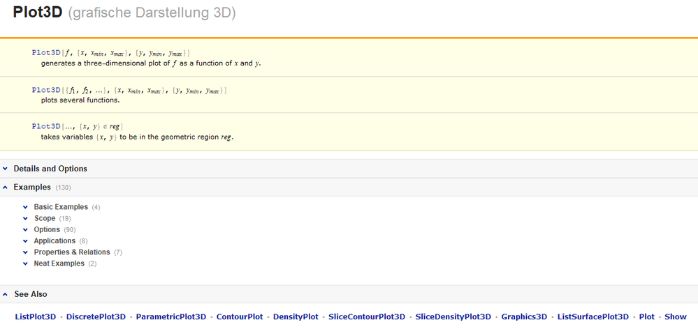Click the Show link
The height and width of the screenshot is (329, 698).
[x=676, y=316]
